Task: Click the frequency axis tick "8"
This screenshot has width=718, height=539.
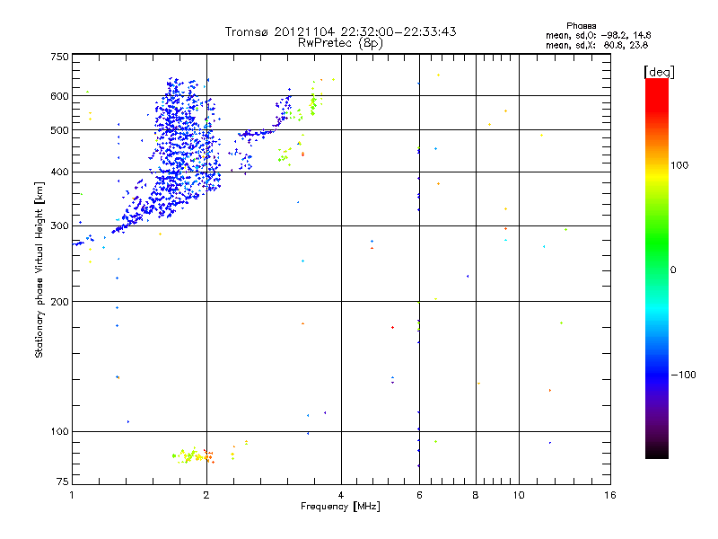Action: point(476,495)
